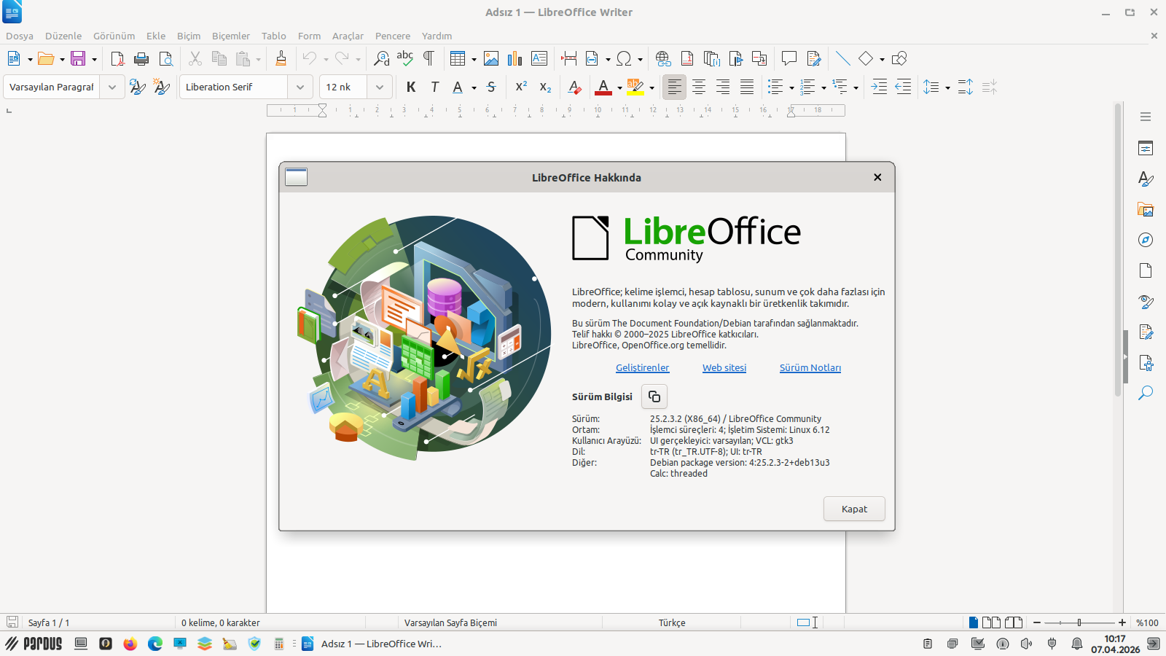Click the Clone Formatting paintbrush icon
This screenshot has height=656, width=1166.
pos(281,59)
